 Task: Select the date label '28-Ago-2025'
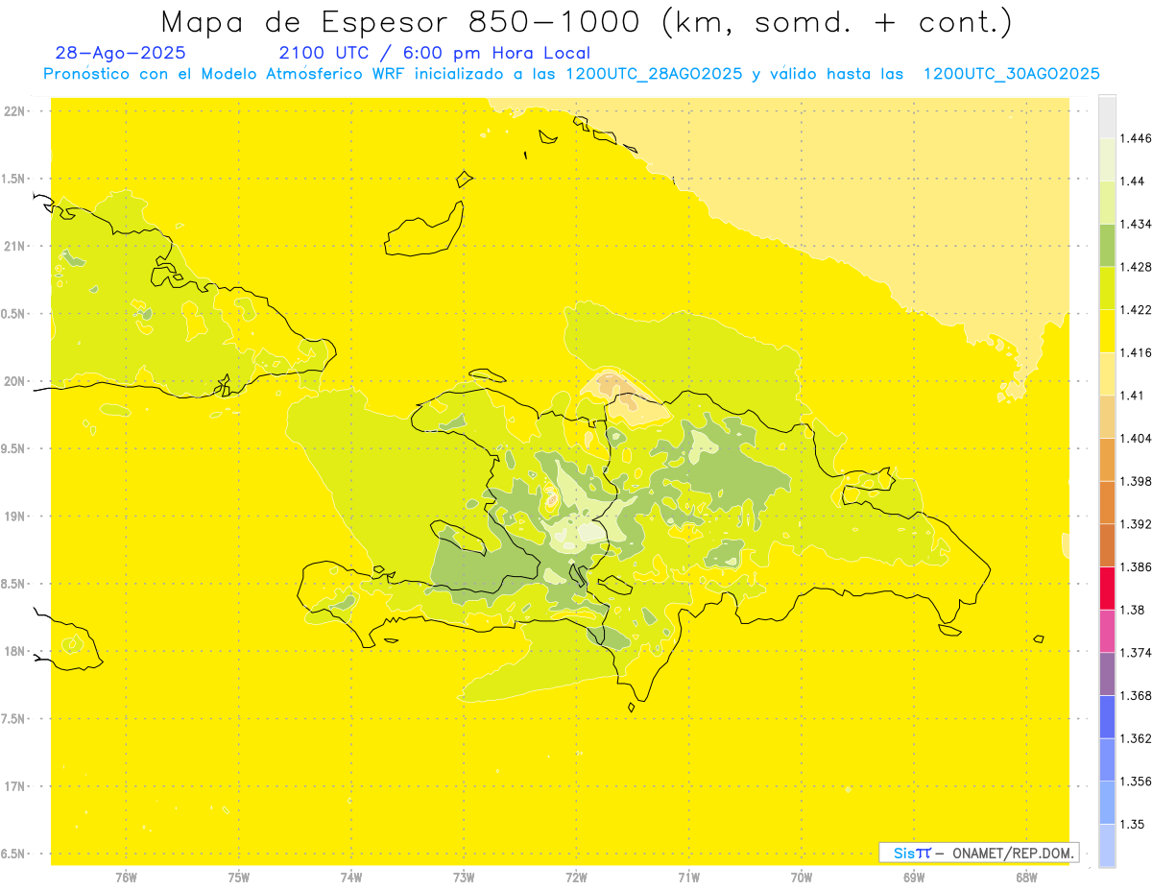pyautogui.click(x=121, y=53)
